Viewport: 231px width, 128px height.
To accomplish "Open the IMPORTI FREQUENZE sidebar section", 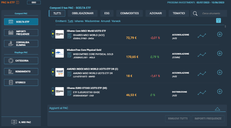I will click(x=21, y=33).
